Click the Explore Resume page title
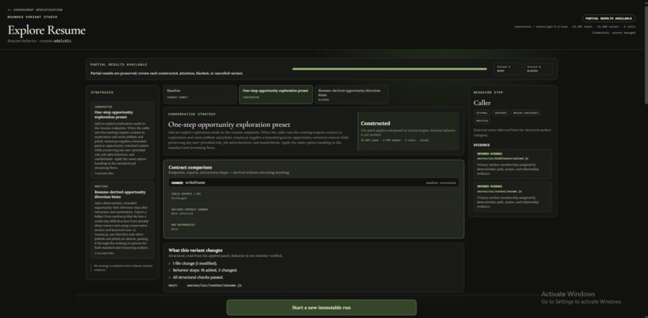The width and height of the screenshot is (648, 318). [47, 31]
